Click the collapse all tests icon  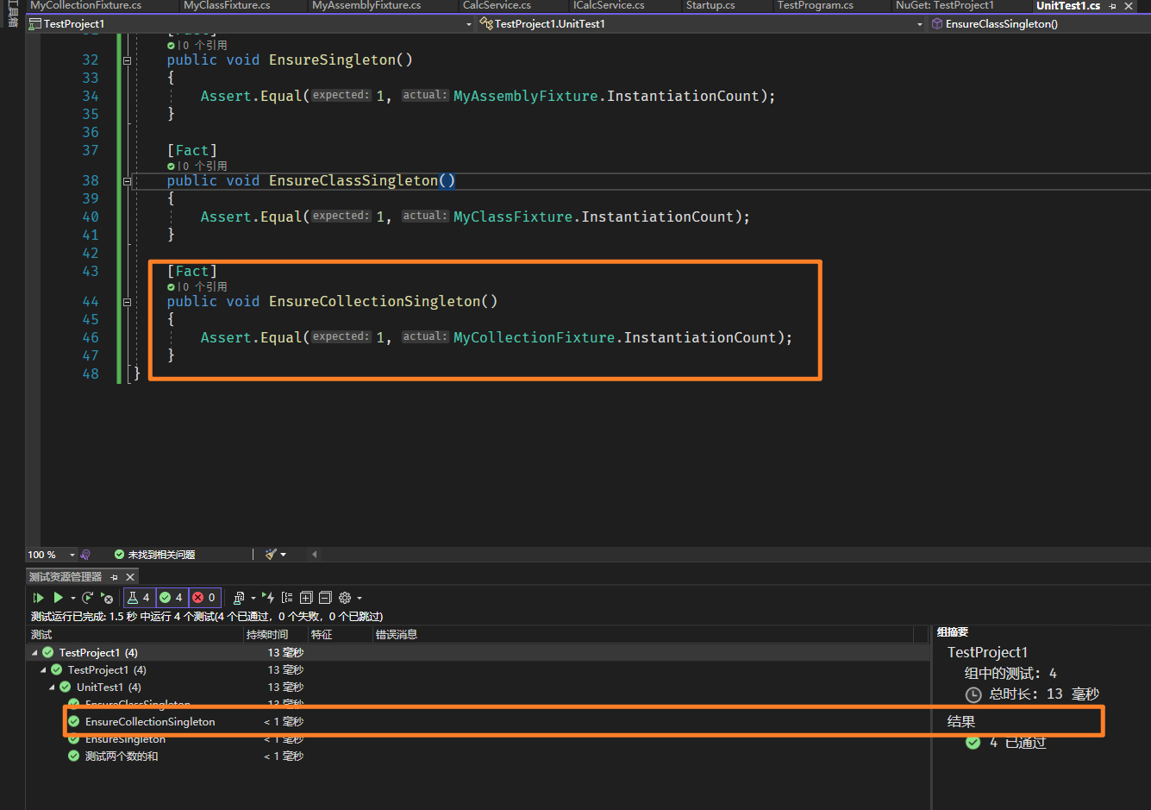point(325,598)
